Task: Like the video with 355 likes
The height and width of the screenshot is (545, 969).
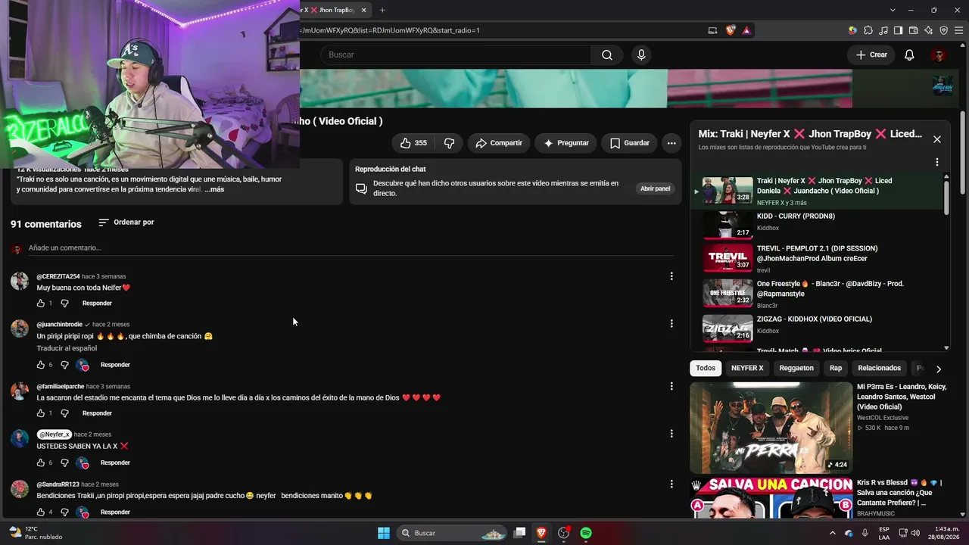Action: (413, 143)
